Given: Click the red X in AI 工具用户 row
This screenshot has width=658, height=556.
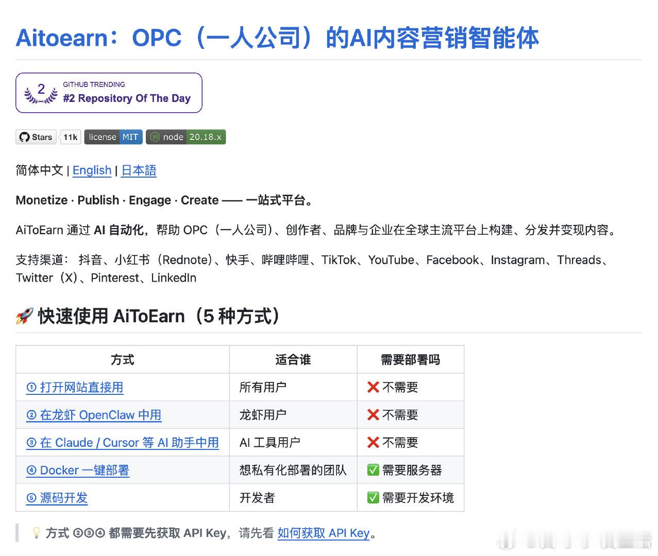Looking at the screenshot, I should [x=373, y=443].
